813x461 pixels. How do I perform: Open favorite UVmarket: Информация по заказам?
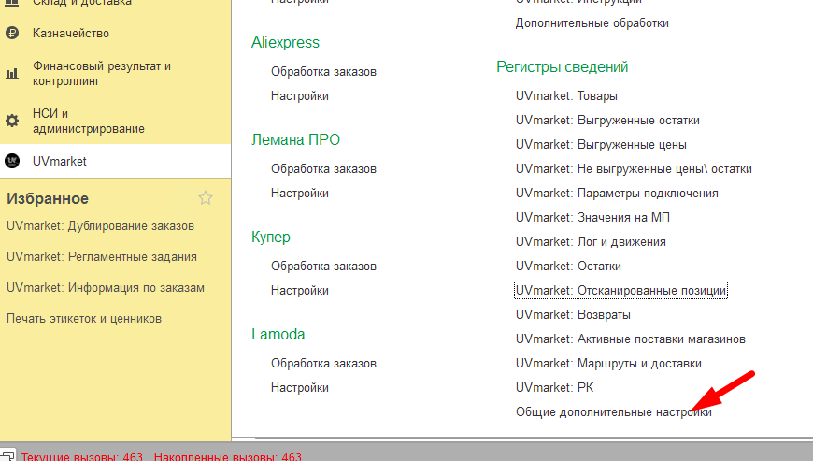106,288
